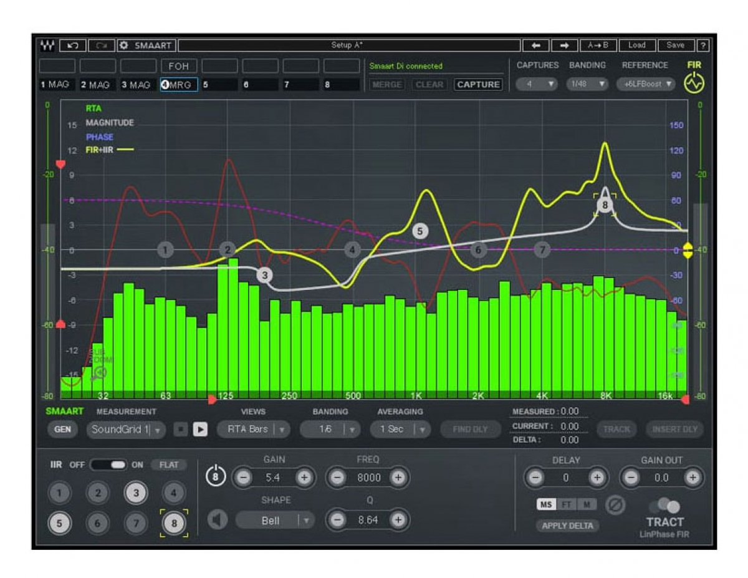748x578 pixels.
Task: Load a preset with Load button
Action: (x=637, y=46)
